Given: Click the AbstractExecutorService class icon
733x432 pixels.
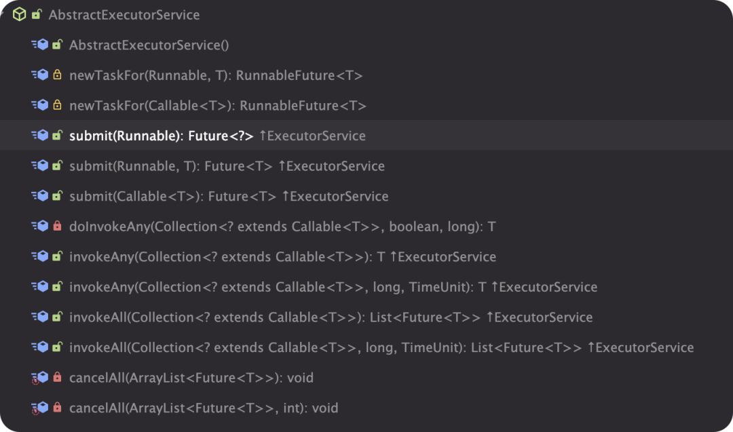Looking at the screenshot, I should [x=21, y=14].
